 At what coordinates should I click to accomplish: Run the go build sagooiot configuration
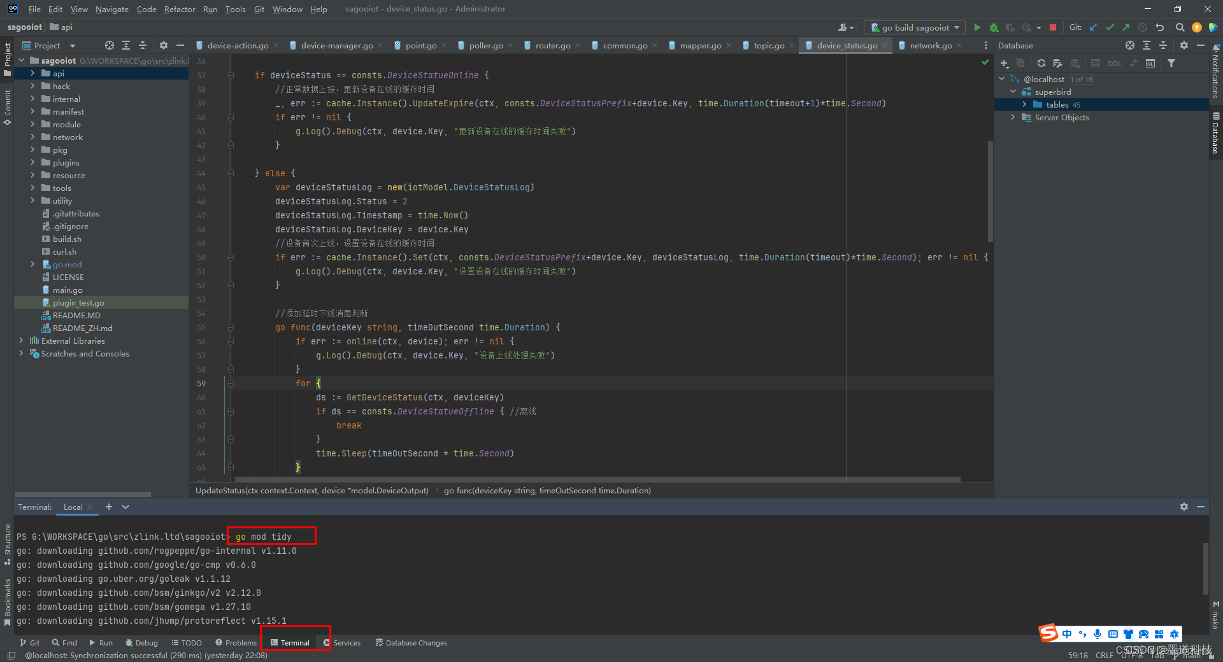pyautogui.click(x=977, y=27)
